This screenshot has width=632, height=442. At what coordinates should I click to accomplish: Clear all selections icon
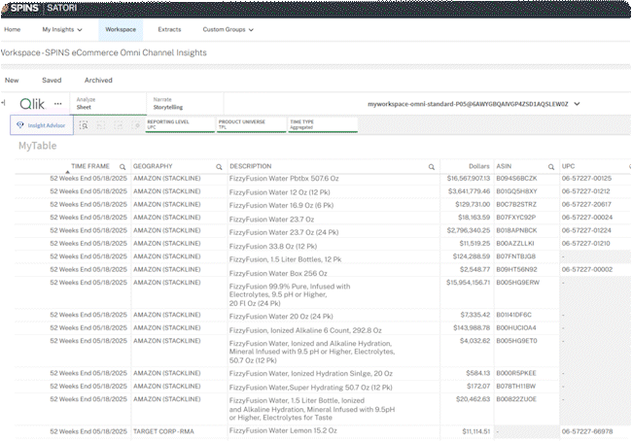tap(136, 125)
